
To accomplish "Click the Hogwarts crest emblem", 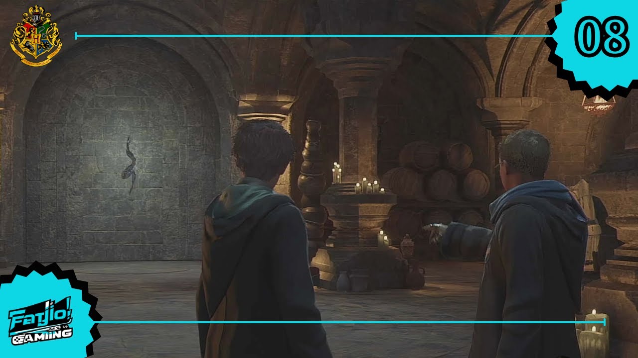I will 36,35.
